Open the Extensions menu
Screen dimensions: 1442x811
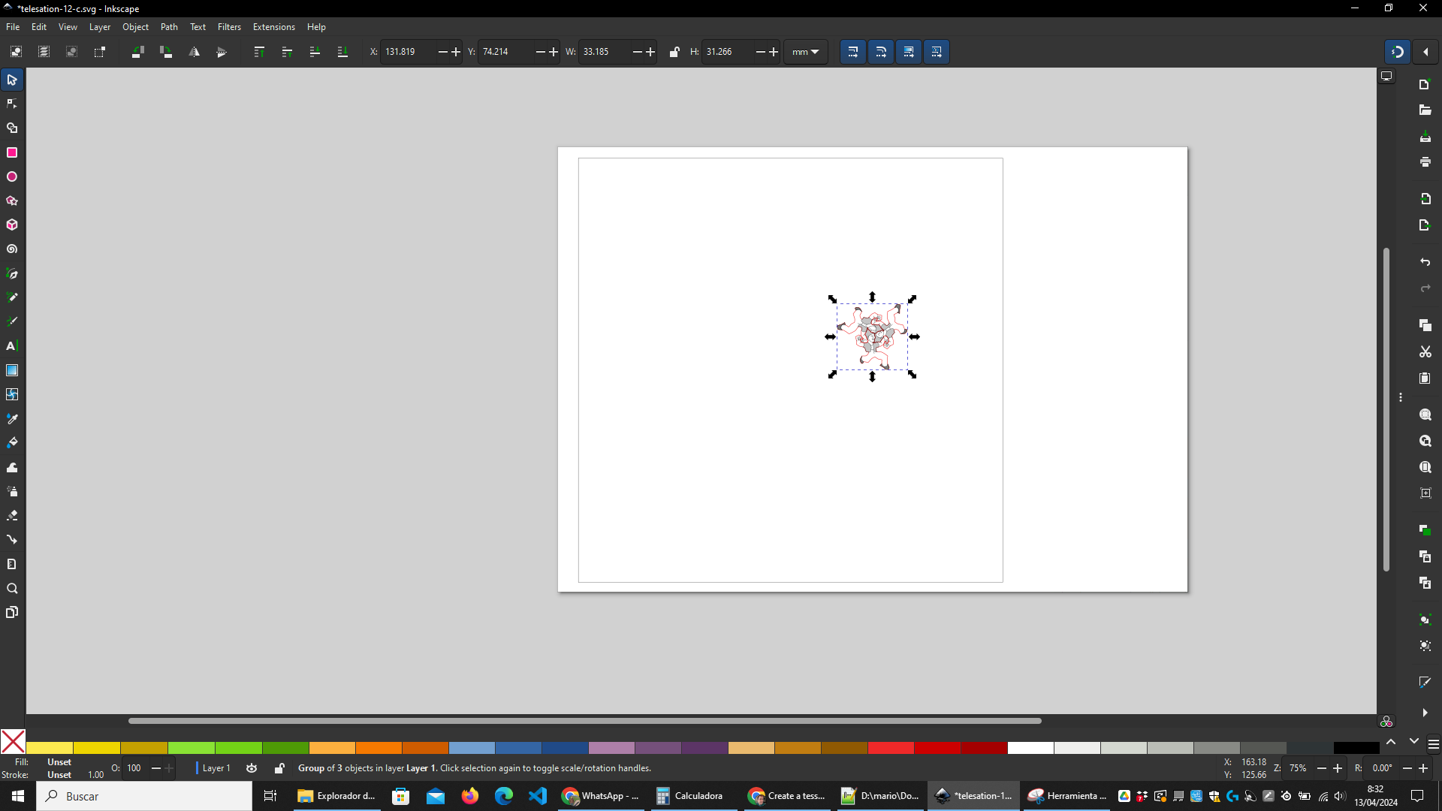pos(274,27)
